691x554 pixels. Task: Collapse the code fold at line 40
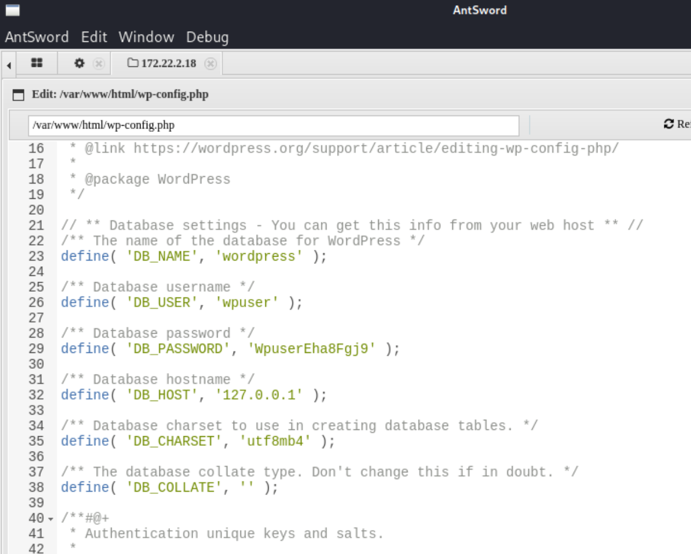50,519
